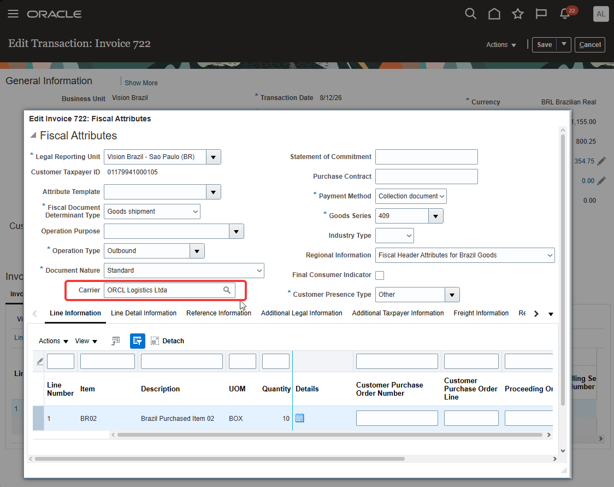This screenshot has height=487, width=614.
Task: Switch to Additional Taxpayer Information tab
Action: [398, 313]
